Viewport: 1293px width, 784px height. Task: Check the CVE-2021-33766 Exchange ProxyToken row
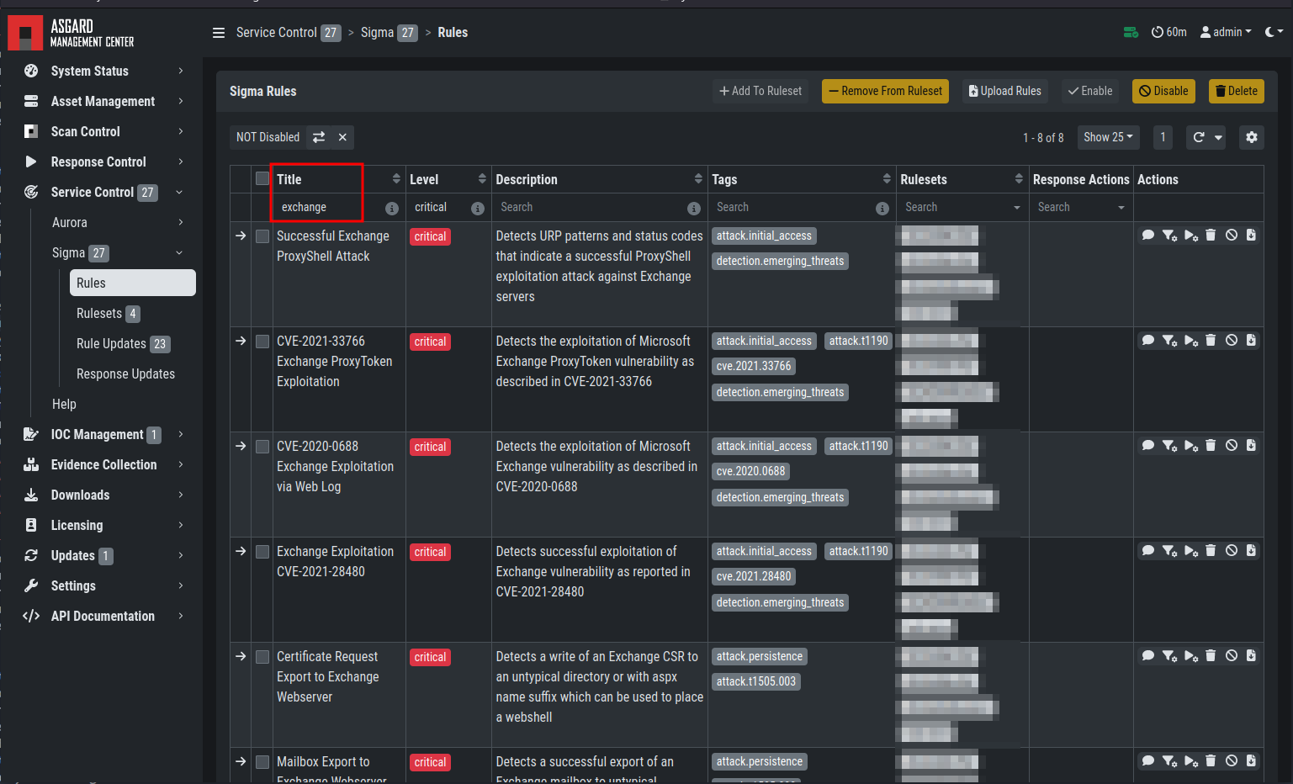tap(262, 342)
